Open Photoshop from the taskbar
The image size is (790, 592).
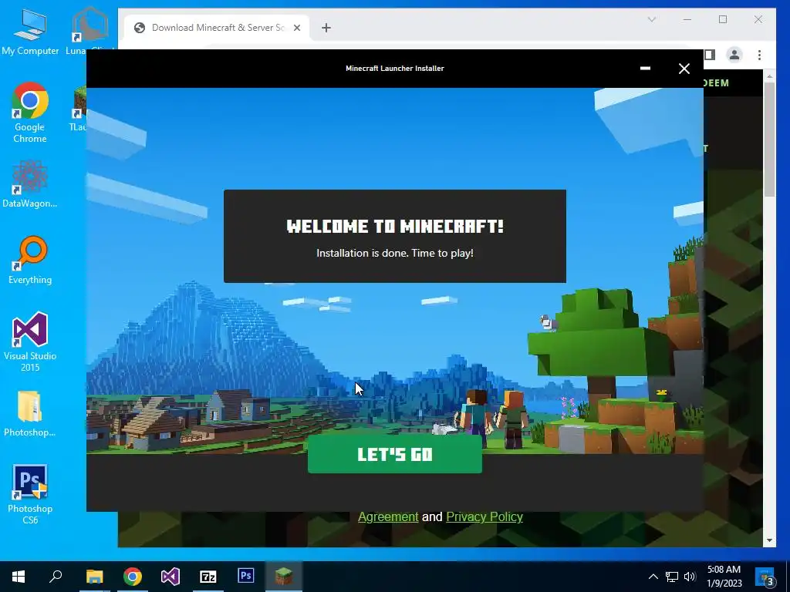[x=246, y=577]
